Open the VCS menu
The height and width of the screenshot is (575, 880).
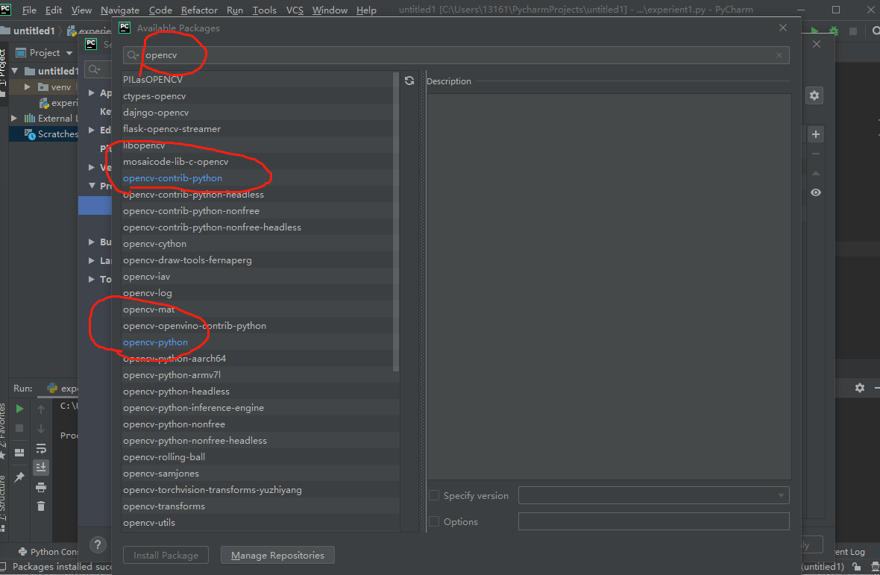click(295, 10)
